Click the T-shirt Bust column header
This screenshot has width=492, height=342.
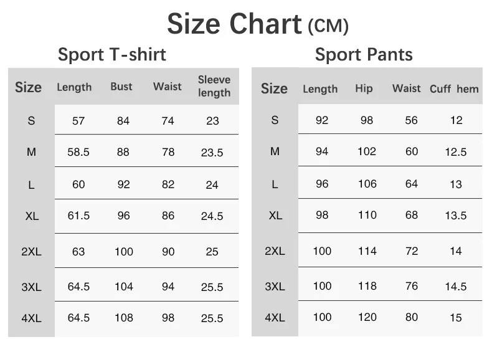coord(121,87)
